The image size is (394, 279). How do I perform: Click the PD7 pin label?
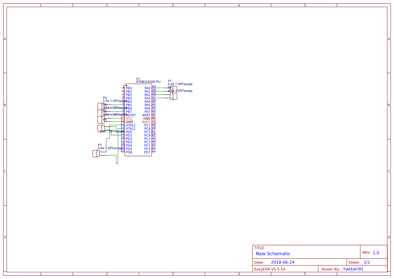147,152
